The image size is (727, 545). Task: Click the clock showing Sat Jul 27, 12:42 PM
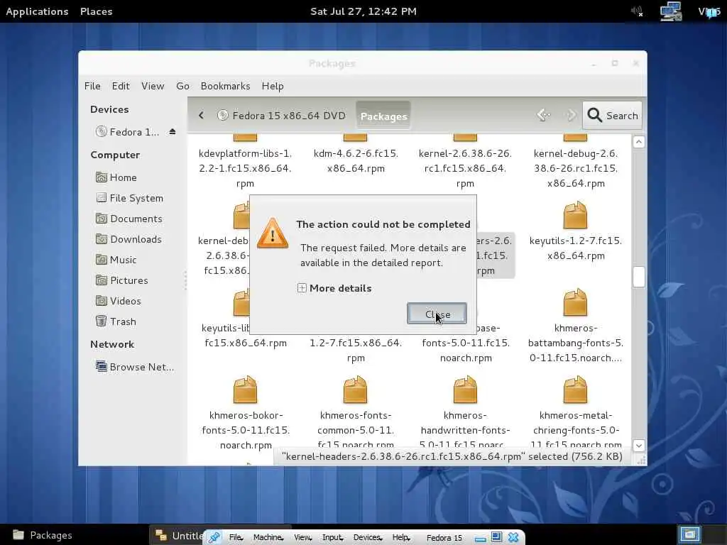(363, 11)
